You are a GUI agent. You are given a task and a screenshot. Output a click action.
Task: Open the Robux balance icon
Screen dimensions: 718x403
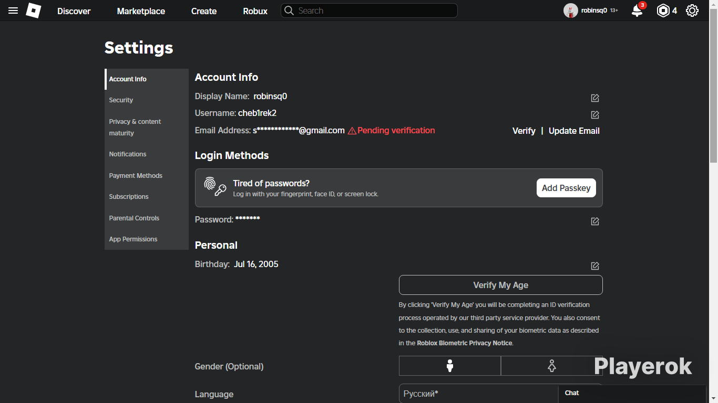point(663,10)
